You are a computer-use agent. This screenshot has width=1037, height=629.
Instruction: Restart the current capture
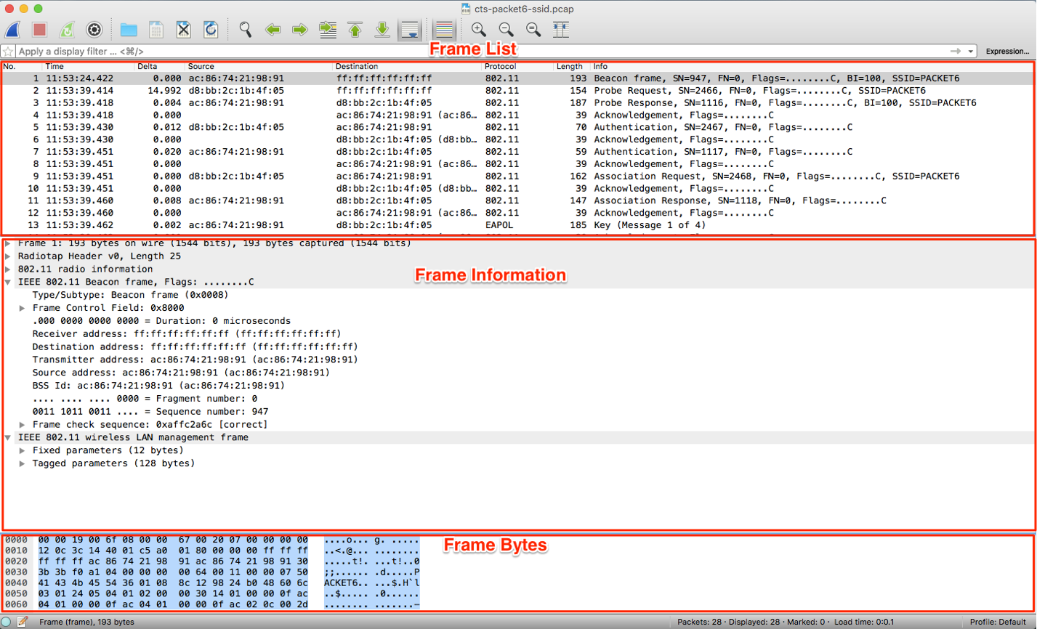(66, 29)
